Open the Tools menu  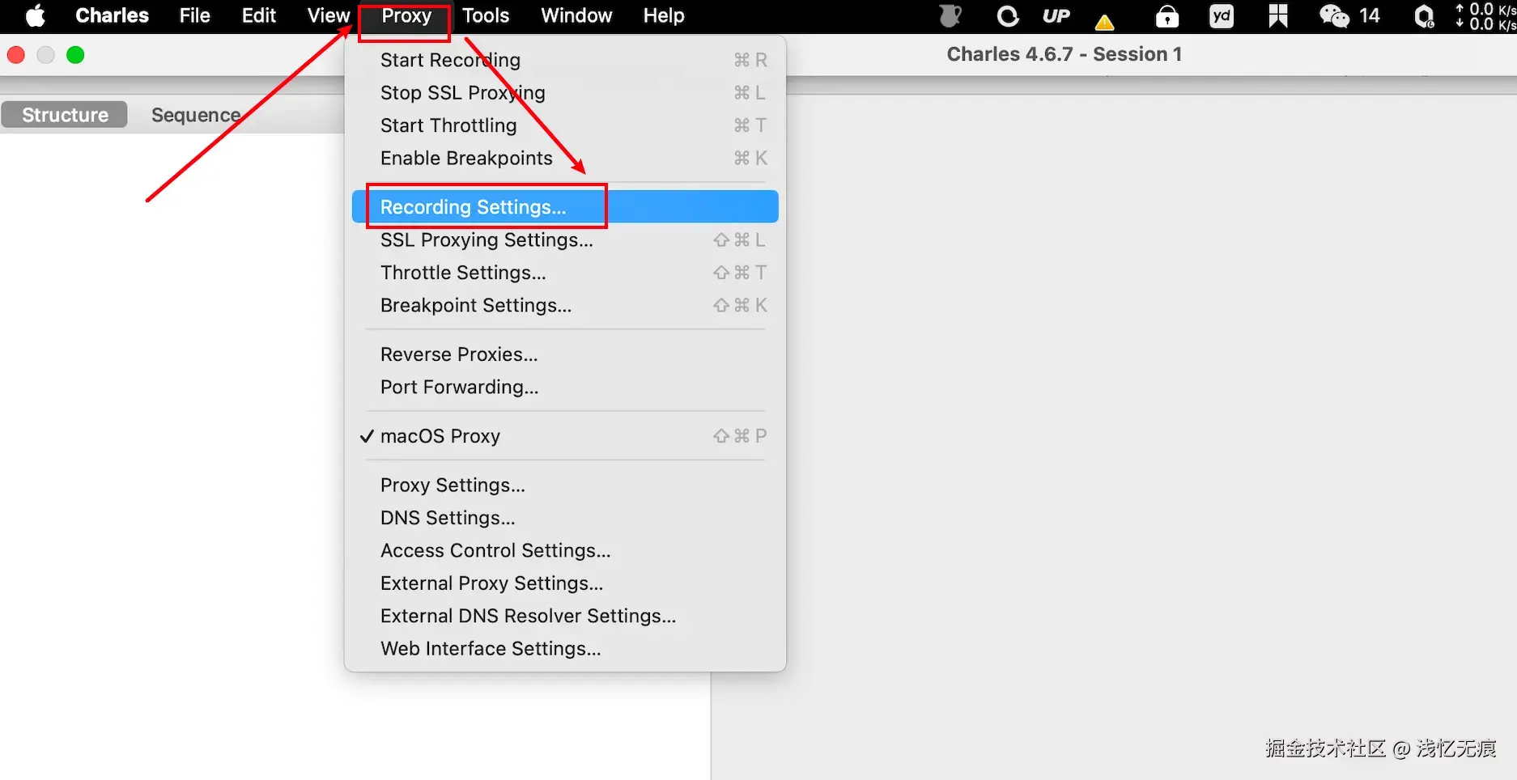coord(486,15)
